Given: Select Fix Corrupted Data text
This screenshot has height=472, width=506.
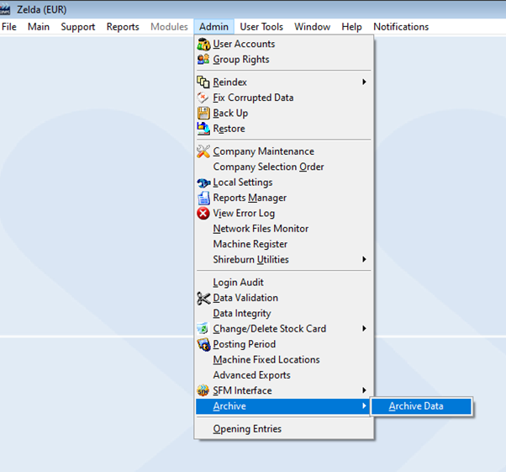Looking at the screenshot, I should pyautogui.click(x=253, y=98).
